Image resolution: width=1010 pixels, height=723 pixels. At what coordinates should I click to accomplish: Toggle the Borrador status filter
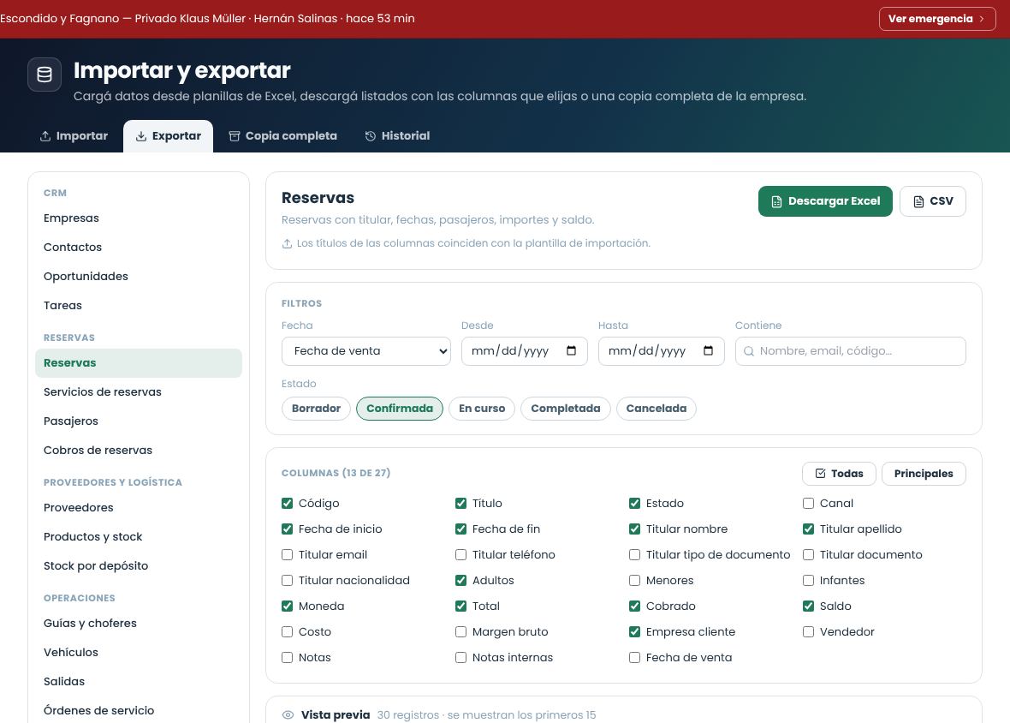316,409
